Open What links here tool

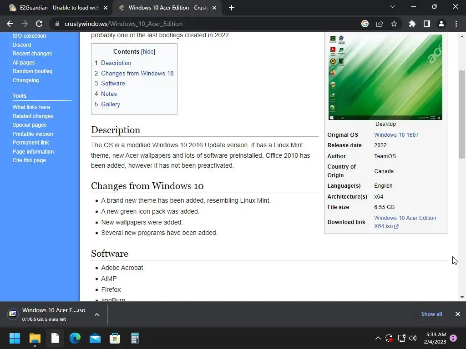pyautogui.click(x=31, y=107)
